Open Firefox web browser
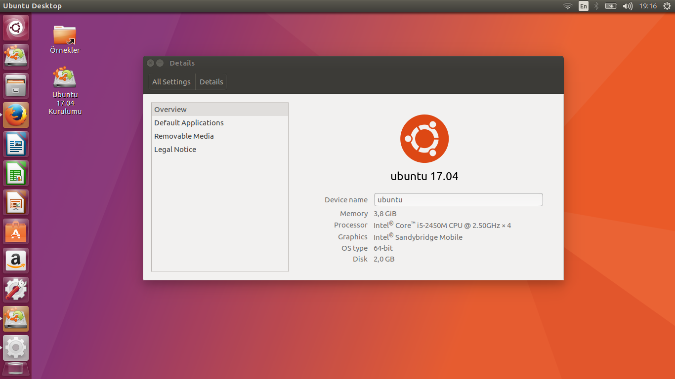Screen dimensions: 675x379 (16, 115)
